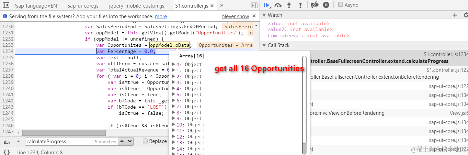The height and width of the screenshot is (155, 468).
Task: Show more tabs with the double-chevron overflow icon
Action: click(x=222, y=5)
